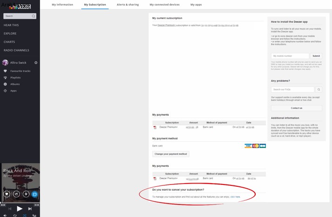Viewport: 332px width, 217px height.
Task: Play the current track
Action: pos(20,209)
